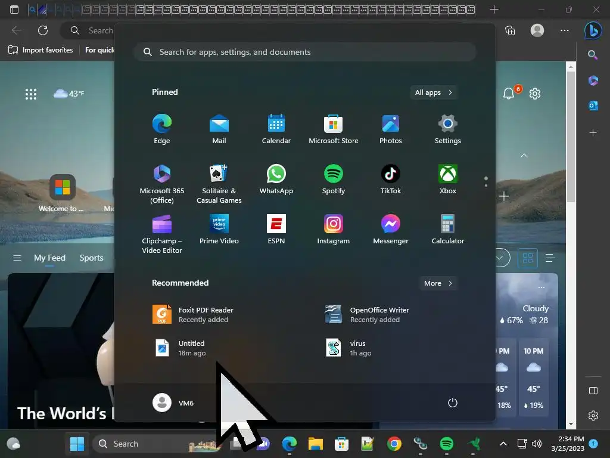Open the VM6 user account menu
The image size is (610, 458).
(173, 403)
